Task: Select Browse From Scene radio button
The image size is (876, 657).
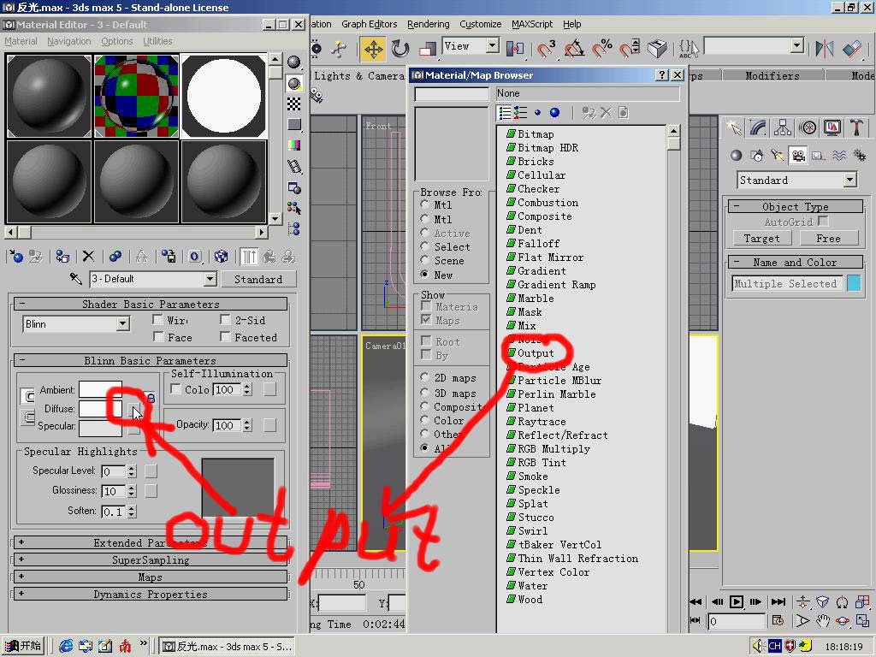Action: [x=424, y=260]
